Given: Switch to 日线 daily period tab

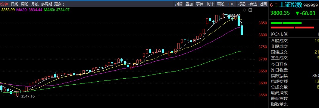Looking at the screenshot, I should tap(14, 4).
